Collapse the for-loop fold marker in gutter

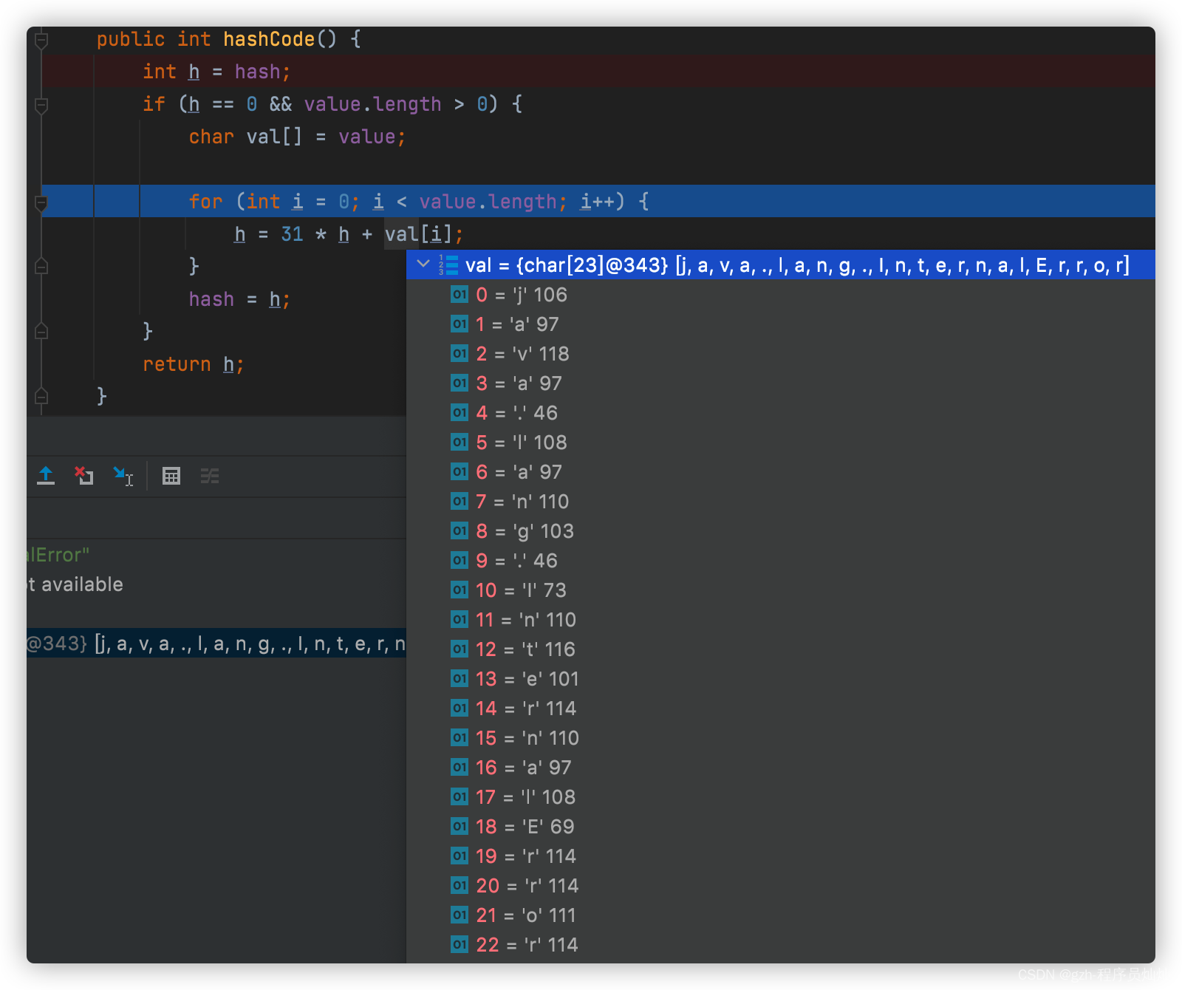tap(42, 202)
